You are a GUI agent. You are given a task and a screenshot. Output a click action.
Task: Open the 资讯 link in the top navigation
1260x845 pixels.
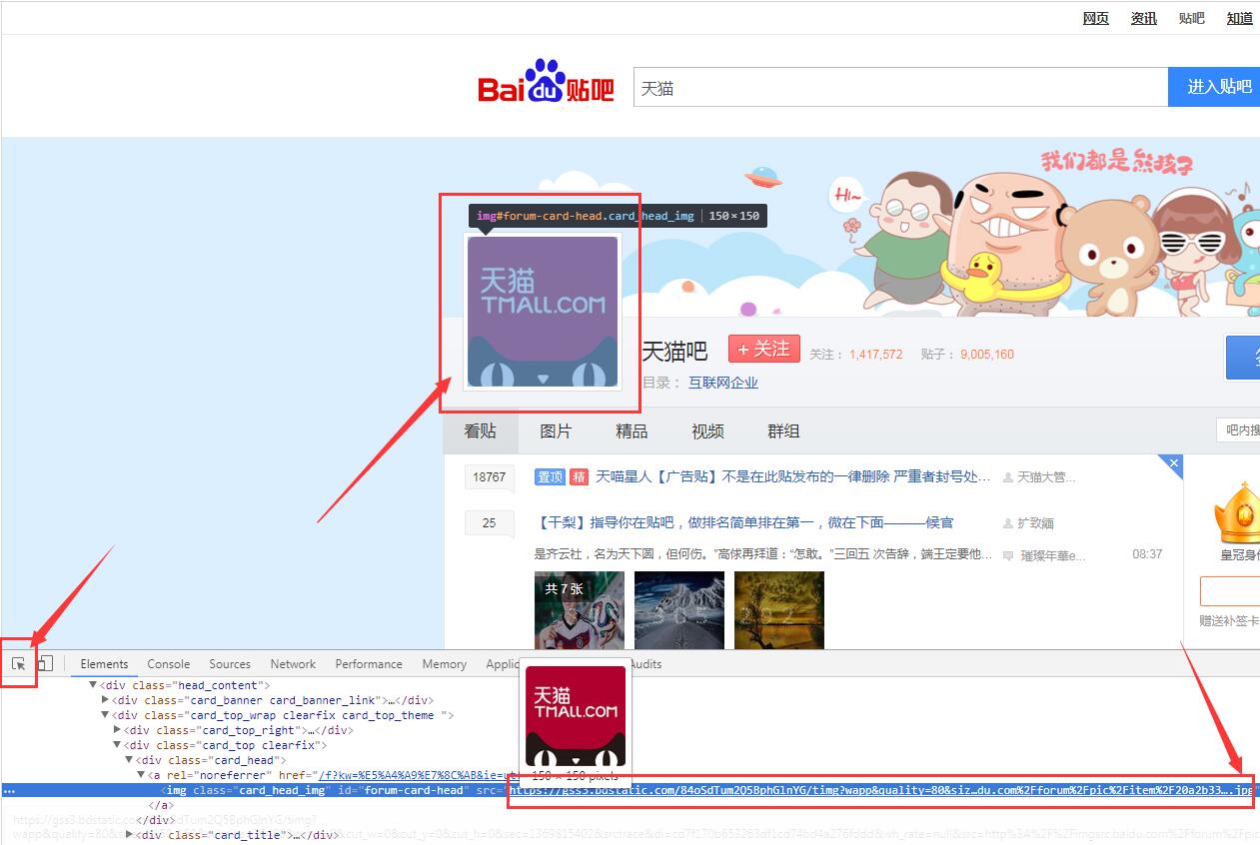click(1144, 18)
